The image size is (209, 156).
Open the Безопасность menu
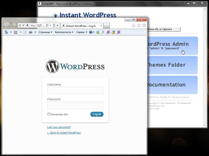coord(64,32)
